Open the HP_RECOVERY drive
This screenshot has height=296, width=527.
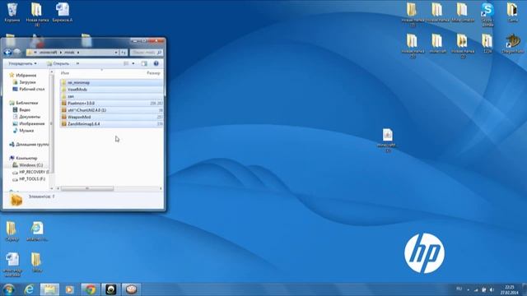coord(34,172)
